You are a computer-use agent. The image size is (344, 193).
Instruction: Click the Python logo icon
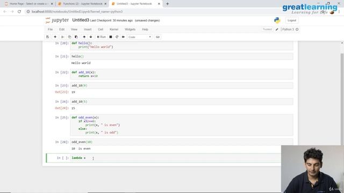click(277, 20)
